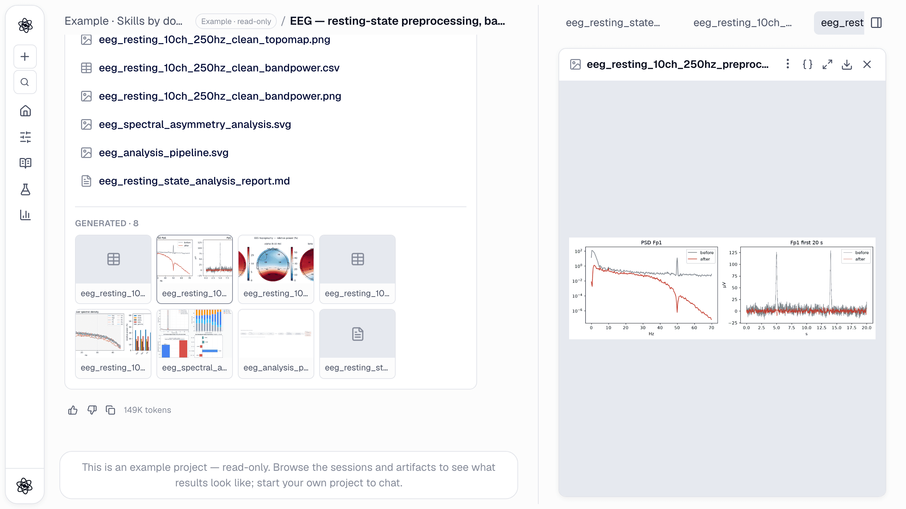Screen dimensions: 906x509
Task: Switch to the eeg_resting_state tab
Action: click(x=613, y=23)
